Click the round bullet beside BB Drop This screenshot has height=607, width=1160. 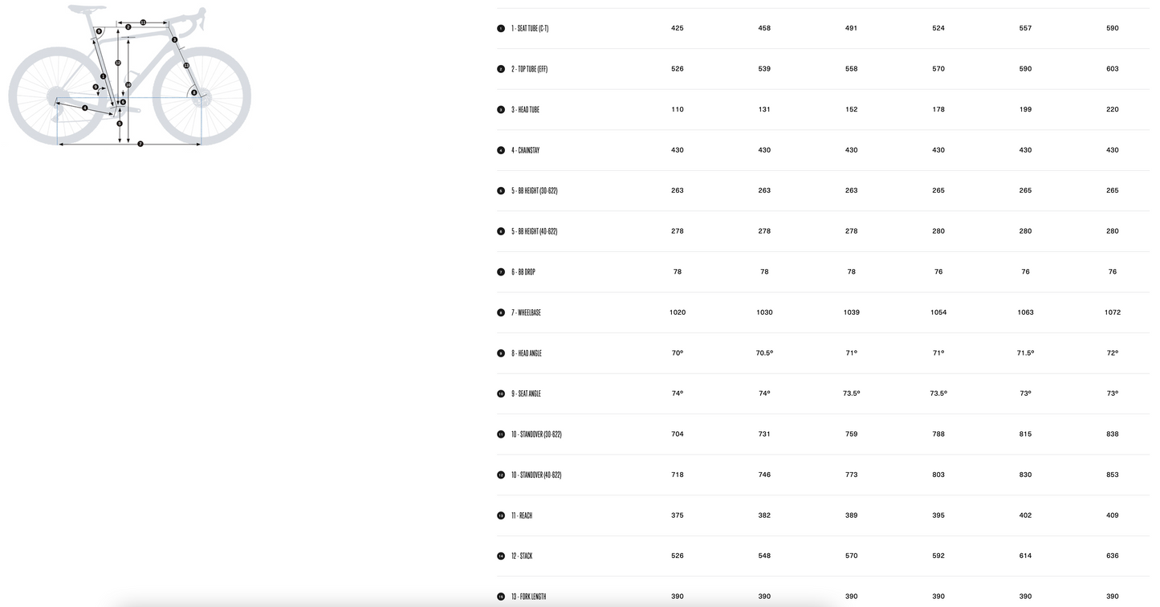click(501, 272)
